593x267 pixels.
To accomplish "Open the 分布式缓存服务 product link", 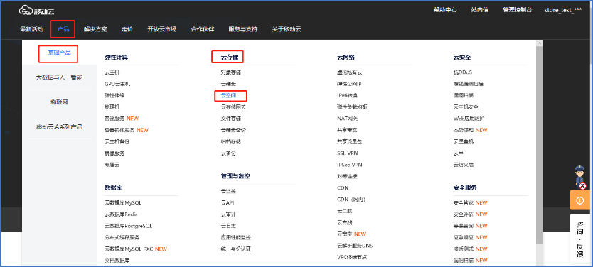I will tap(122, 238).
